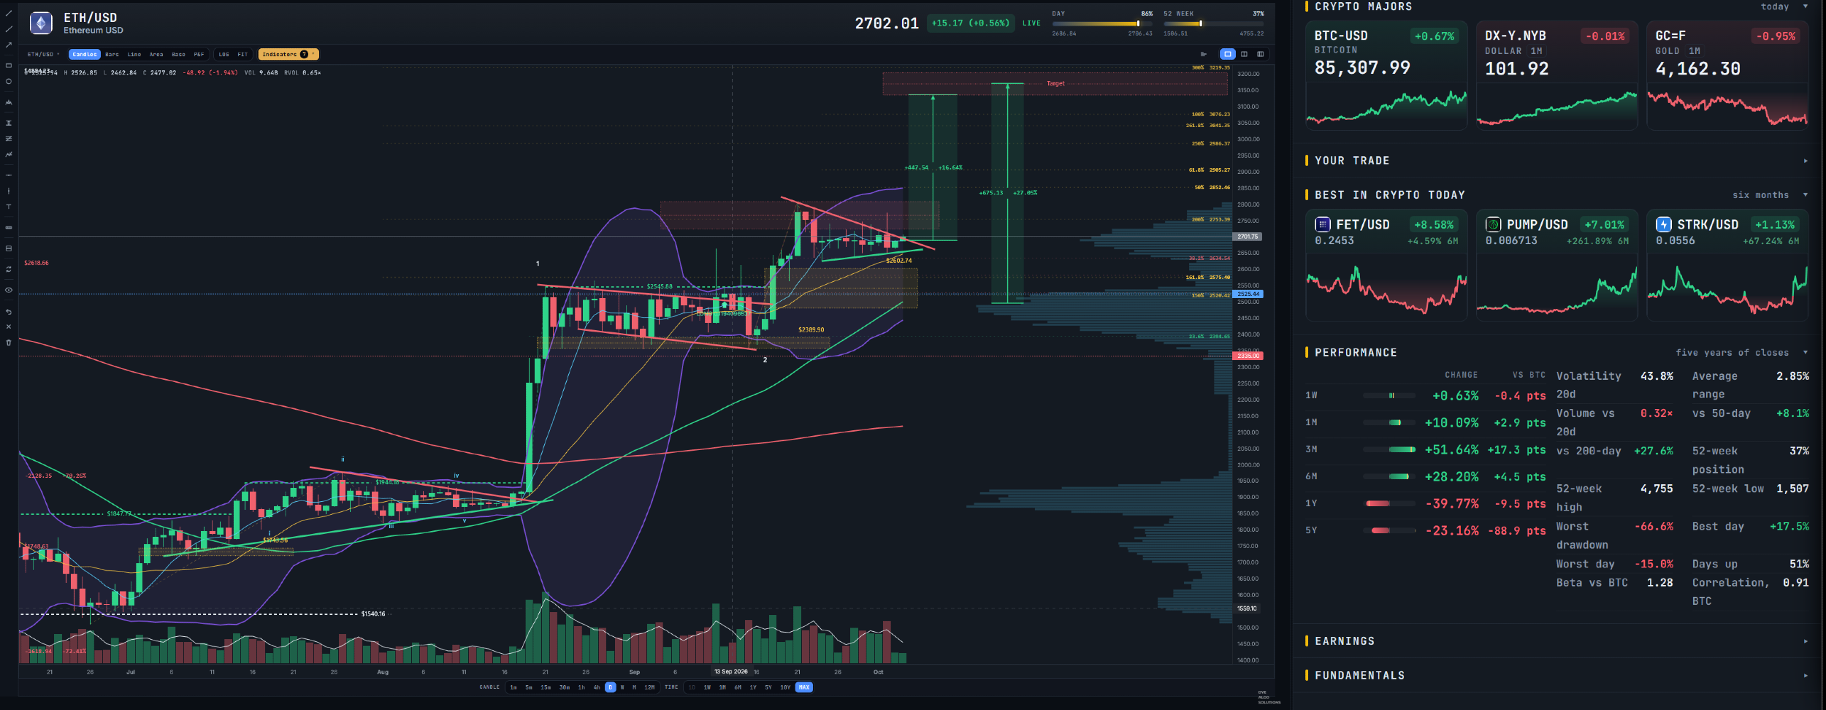Expand the YOUR TRADE section
1826x710 pixels.
[1556, 161]
